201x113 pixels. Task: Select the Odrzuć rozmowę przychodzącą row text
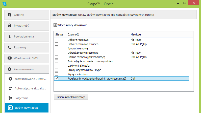(x=86, y=57)
